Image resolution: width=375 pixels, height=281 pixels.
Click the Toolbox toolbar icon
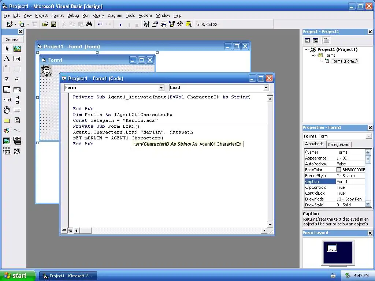(x=180, y=25)
